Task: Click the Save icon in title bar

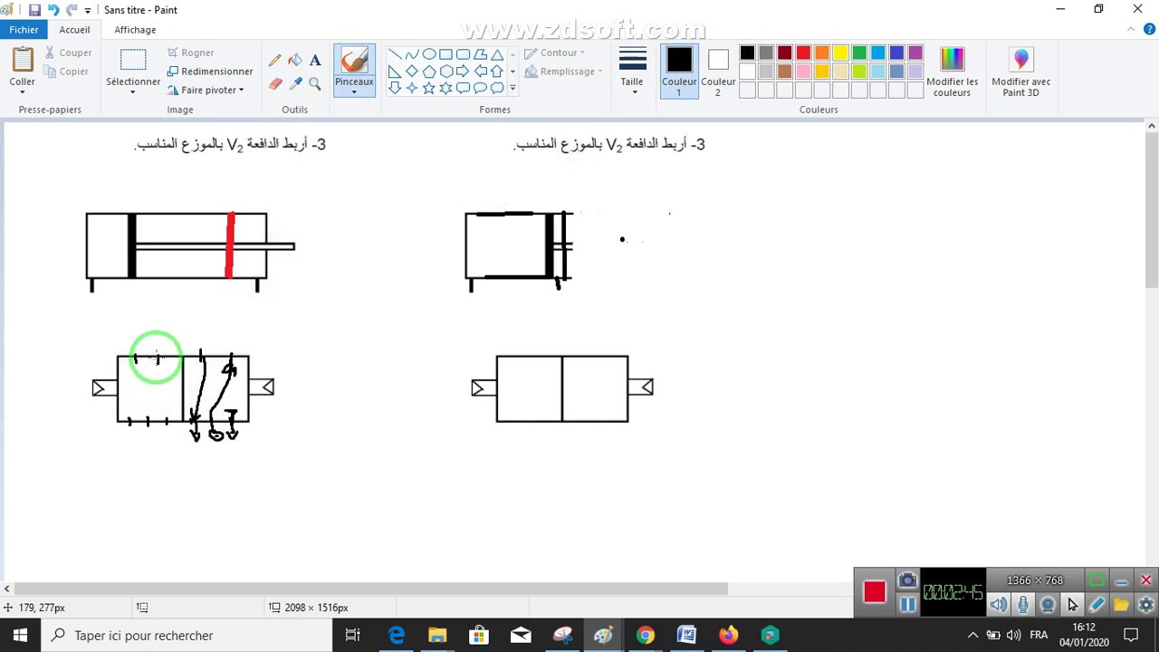Action: [34, 10]
